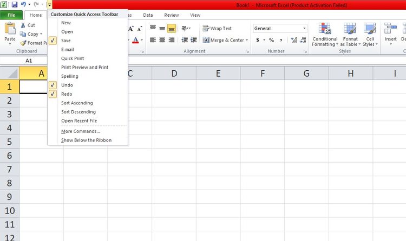Click the Redo arrow in the title bar
The image size is (406, 241).
click(36, 4)
